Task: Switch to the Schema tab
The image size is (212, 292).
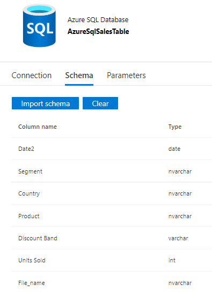Action: click(x=79, y=75)
